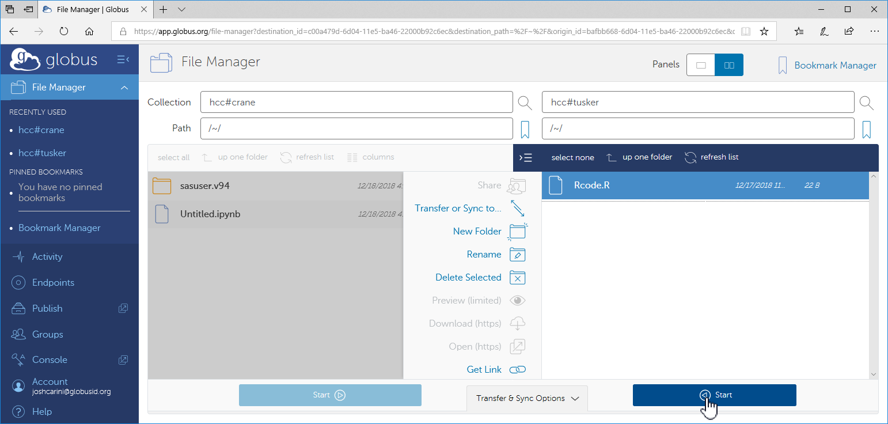The image size is (888, 424).
Task: Click the Delete Selected folder icon
Action: [x=517, y=278]
